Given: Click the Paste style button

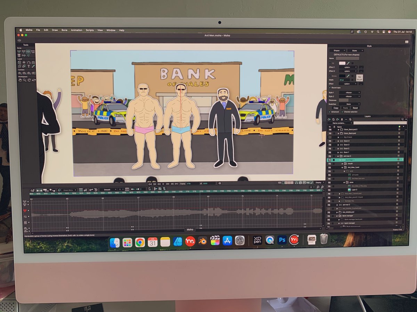Looking at the screenshot, I should click(345, 108).
